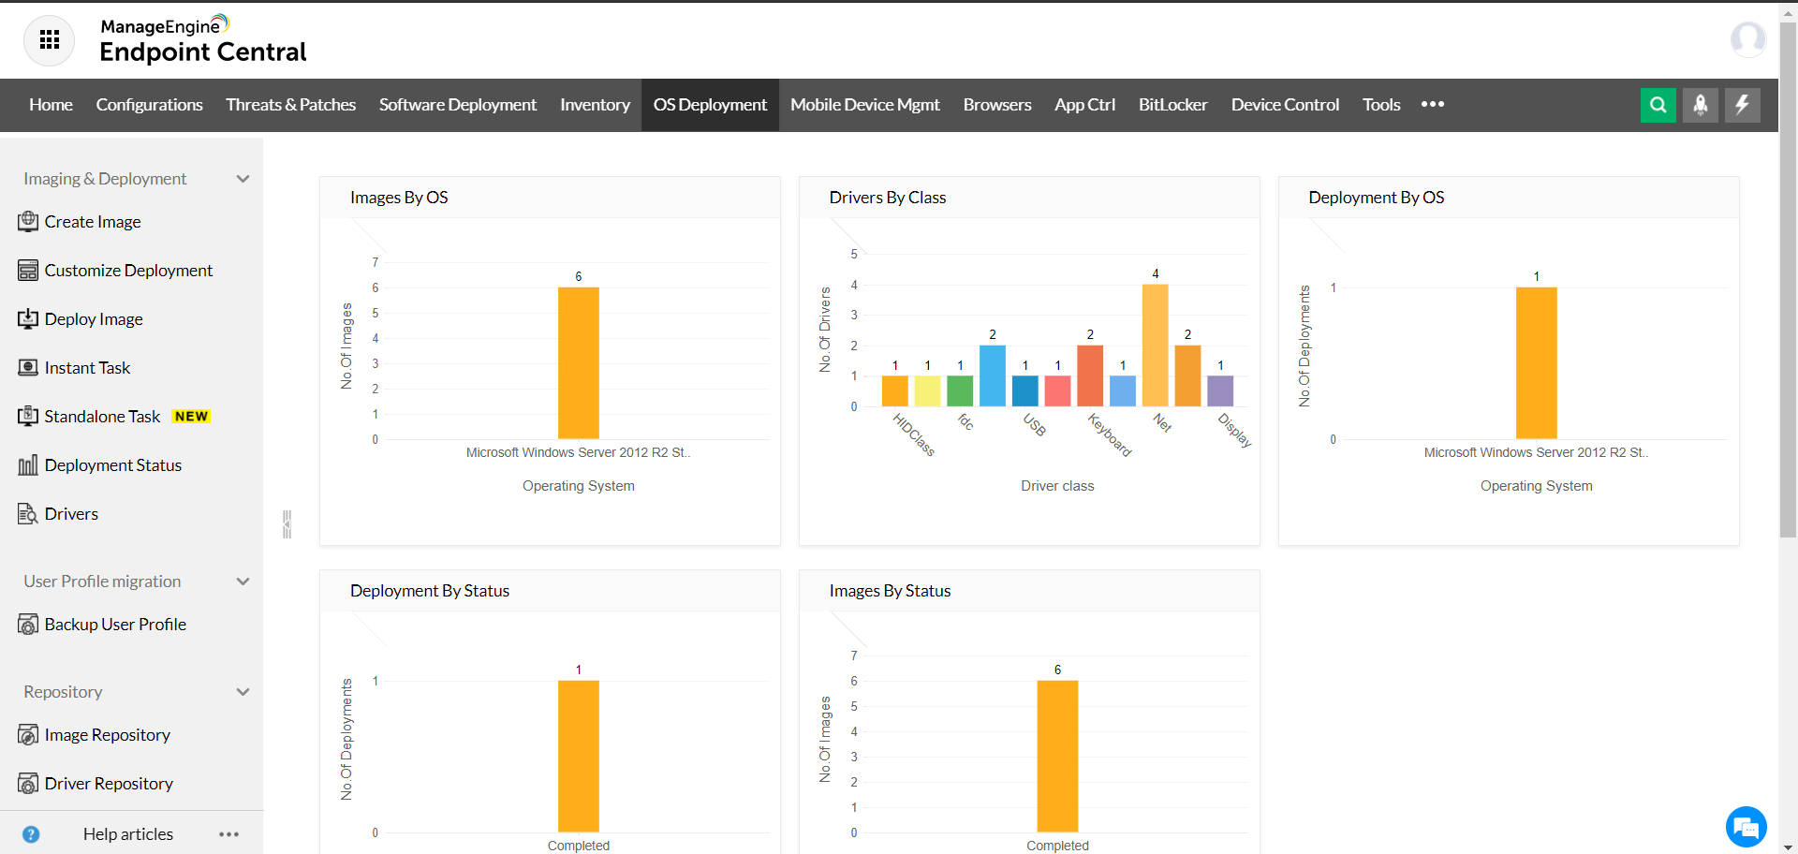
Task: Start a chat via the chat bubble
Action: [1746, 827]
